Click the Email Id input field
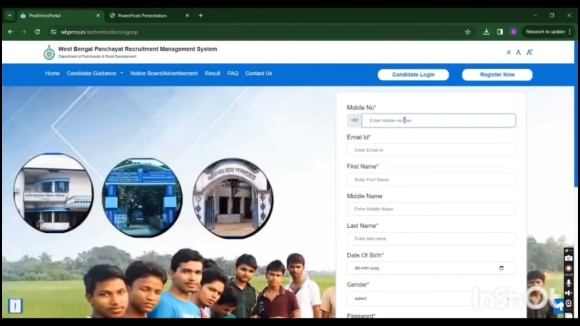 click(x=431, y=150)
